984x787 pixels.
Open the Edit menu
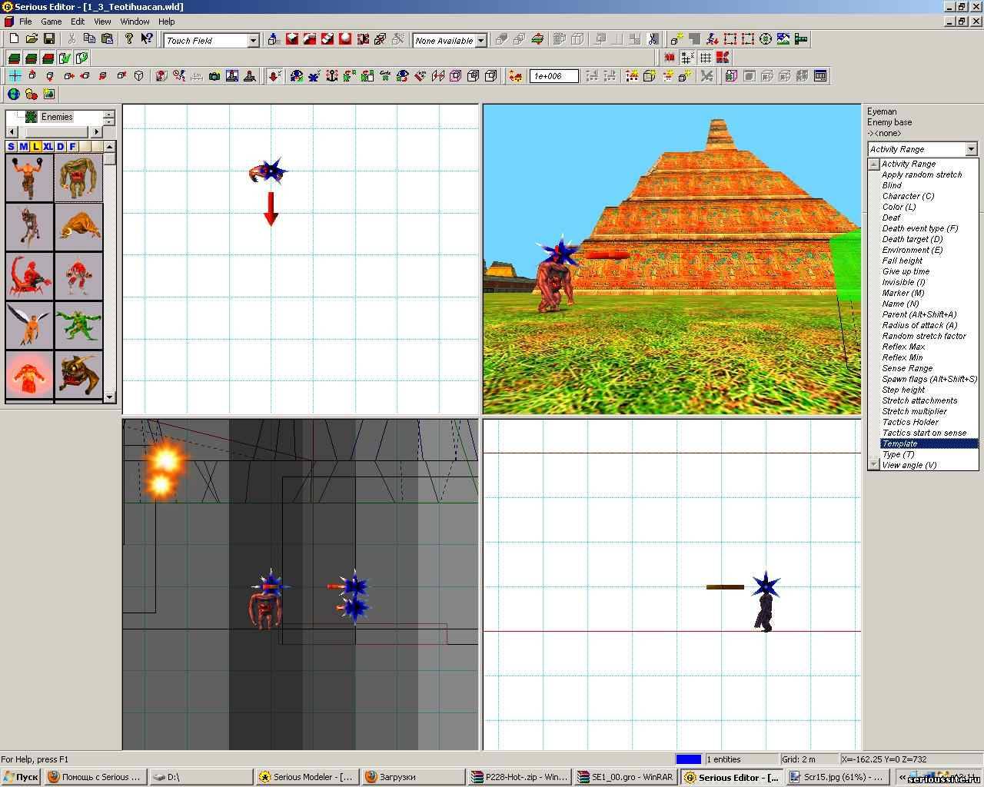coord(78,22)
